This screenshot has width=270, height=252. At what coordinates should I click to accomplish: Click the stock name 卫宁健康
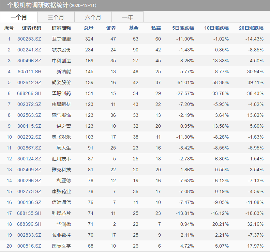tap(61, 39)
